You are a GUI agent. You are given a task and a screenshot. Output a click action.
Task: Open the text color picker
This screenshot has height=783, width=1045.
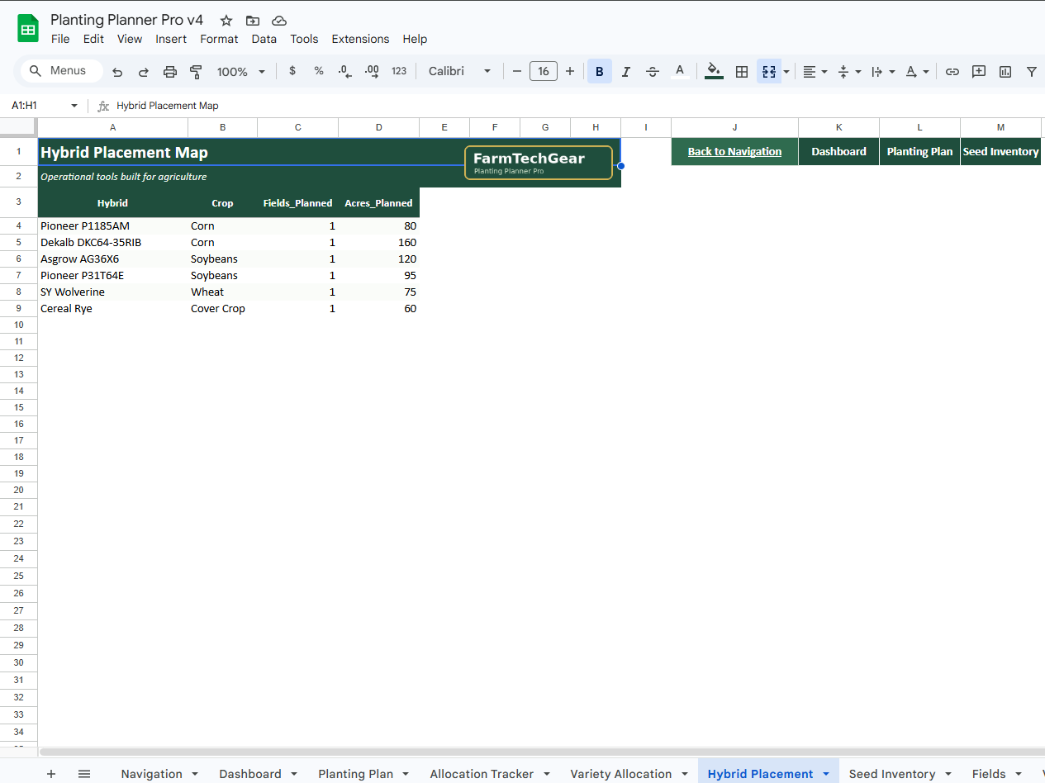click(680, 71)
